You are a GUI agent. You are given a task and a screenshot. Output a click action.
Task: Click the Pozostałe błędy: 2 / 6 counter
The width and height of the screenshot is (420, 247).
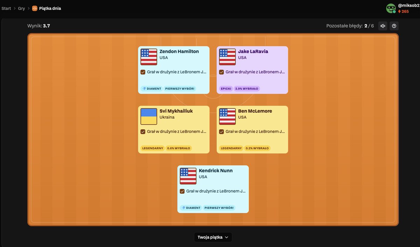pos(350,26)
